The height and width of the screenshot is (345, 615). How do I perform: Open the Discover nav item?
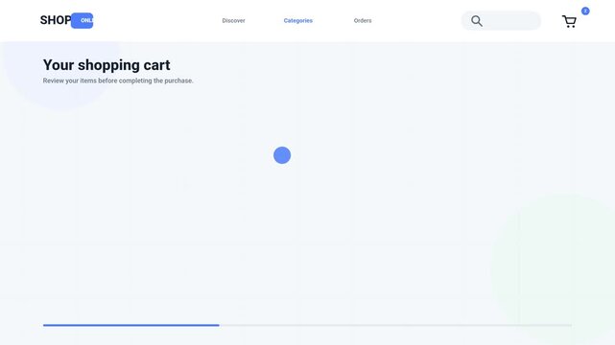tap(233, 21)
